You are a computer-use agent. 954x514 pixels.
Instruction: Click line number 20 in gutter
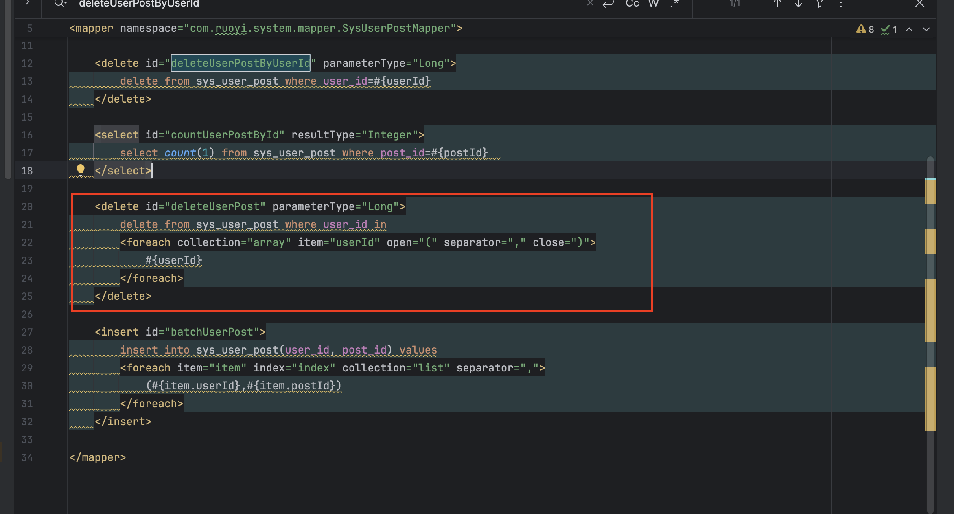[27, 207]
